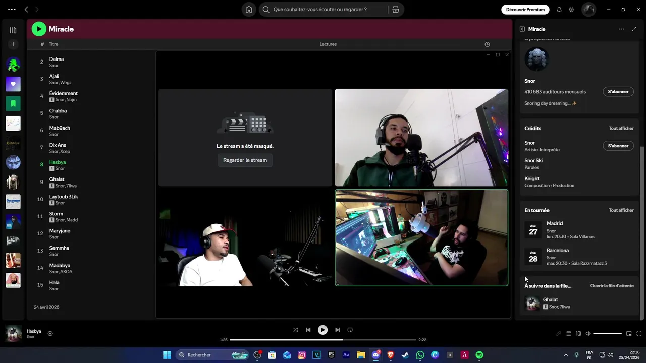Show hidden system tray icons chevron
646x363 pixels.
click(x=566, y=355)
